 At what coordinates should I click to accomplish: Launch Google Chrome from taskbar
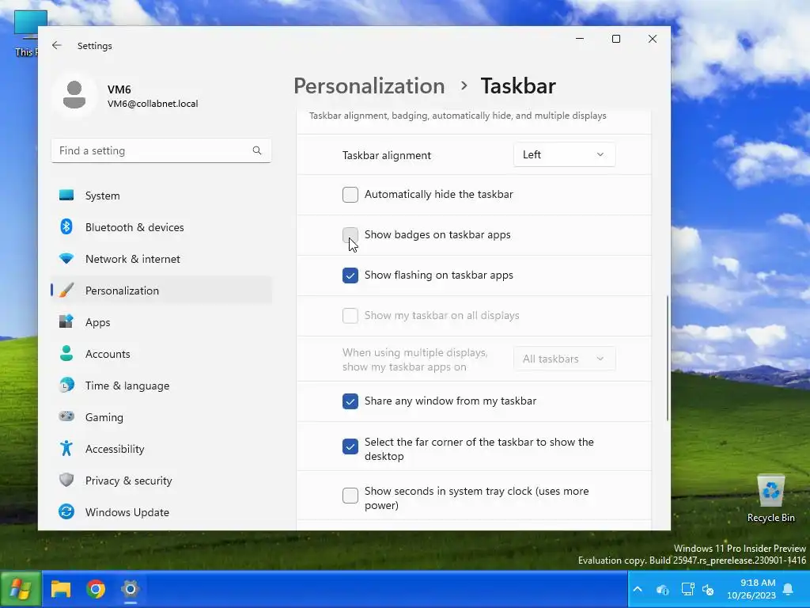pyautogui.click(x=96, y=589)
